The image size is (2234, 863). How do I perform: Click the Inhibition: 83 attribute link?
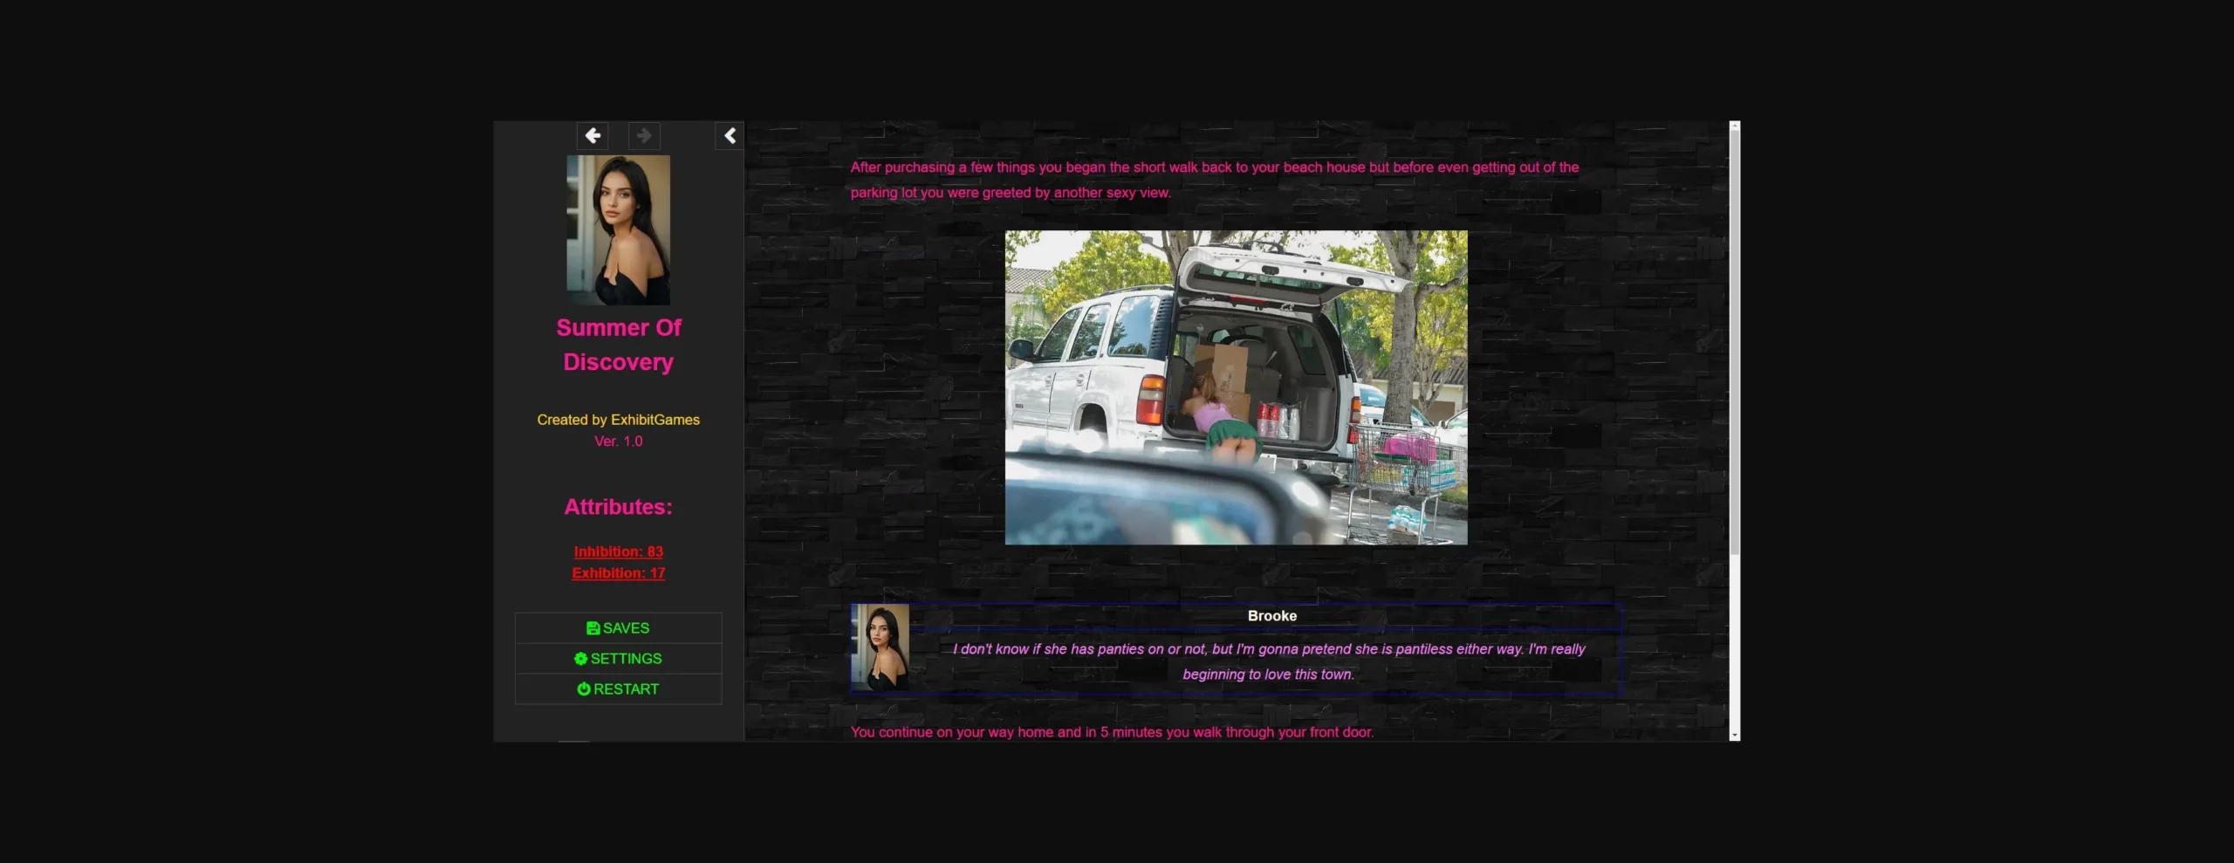[618, 551]
